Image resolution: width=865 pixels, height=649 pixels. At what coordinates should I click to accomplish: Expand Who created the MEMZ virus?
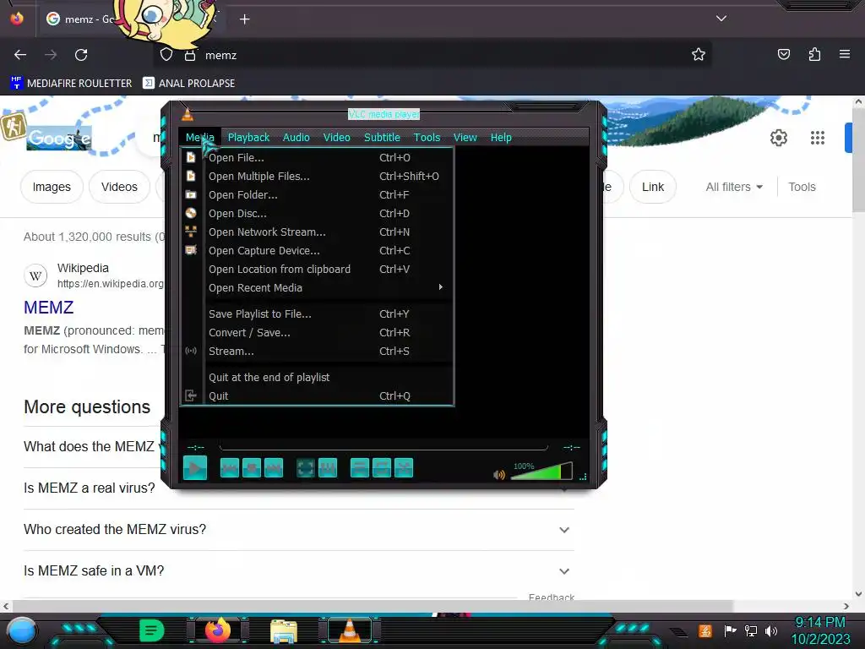298,529
